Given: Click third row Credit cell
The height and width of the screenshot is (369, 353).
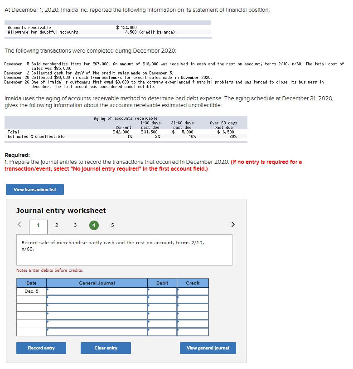Looking at the screenshot, I should coord(193,308).
